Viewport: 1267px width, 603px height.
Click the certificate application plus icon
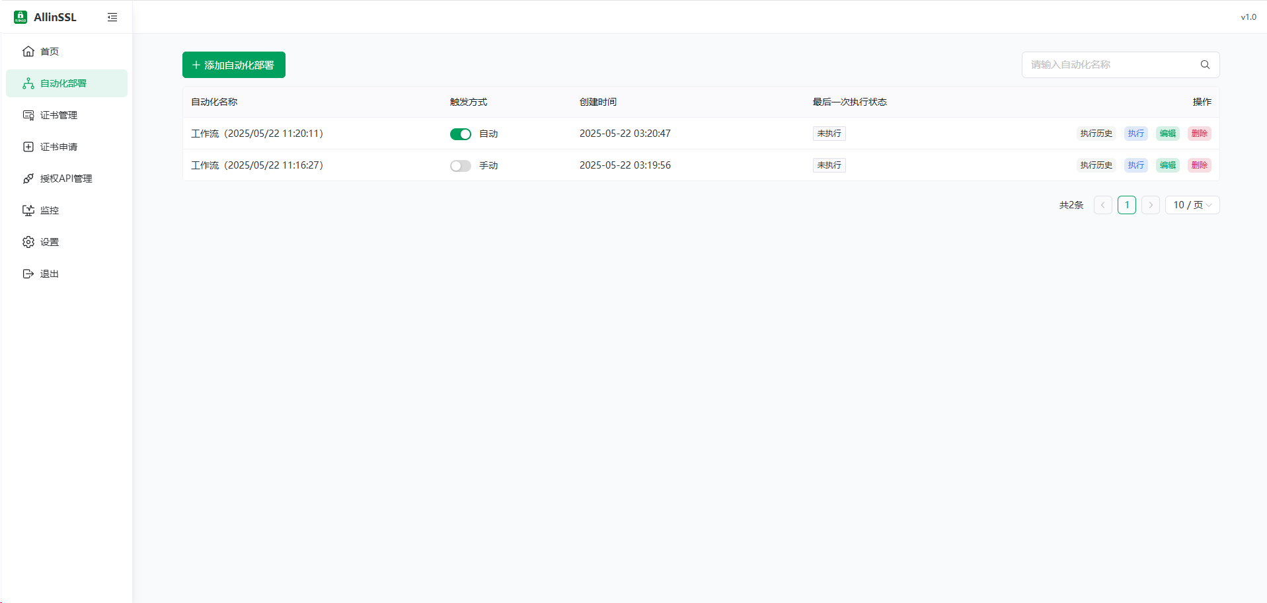[x=28, y=147]
